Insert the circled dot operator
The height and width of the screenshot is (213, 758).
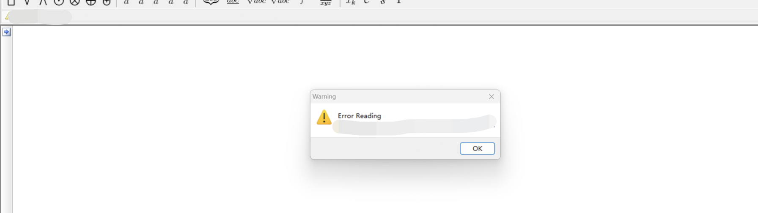59,2
